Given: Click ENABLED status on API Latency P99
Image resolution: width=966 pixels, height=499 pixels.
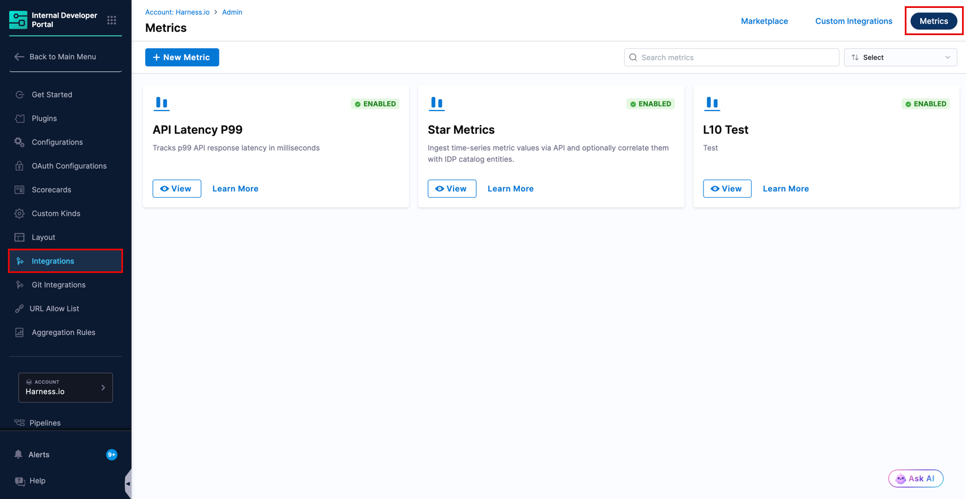Looking at the screenshot, I should pyautogui.click(x=375, y=104).
